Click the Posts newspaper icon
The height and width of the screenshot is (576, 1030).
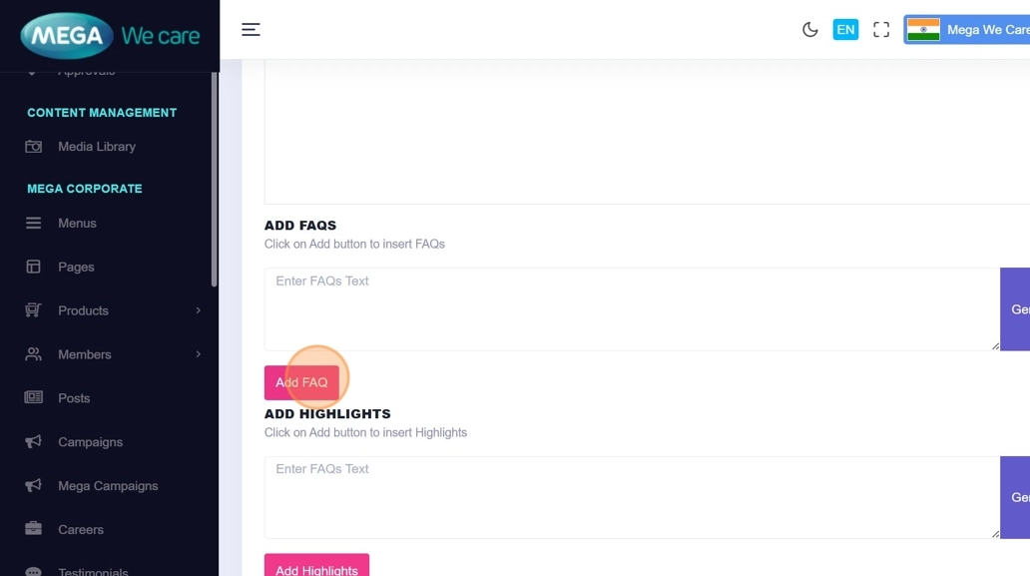34,398
